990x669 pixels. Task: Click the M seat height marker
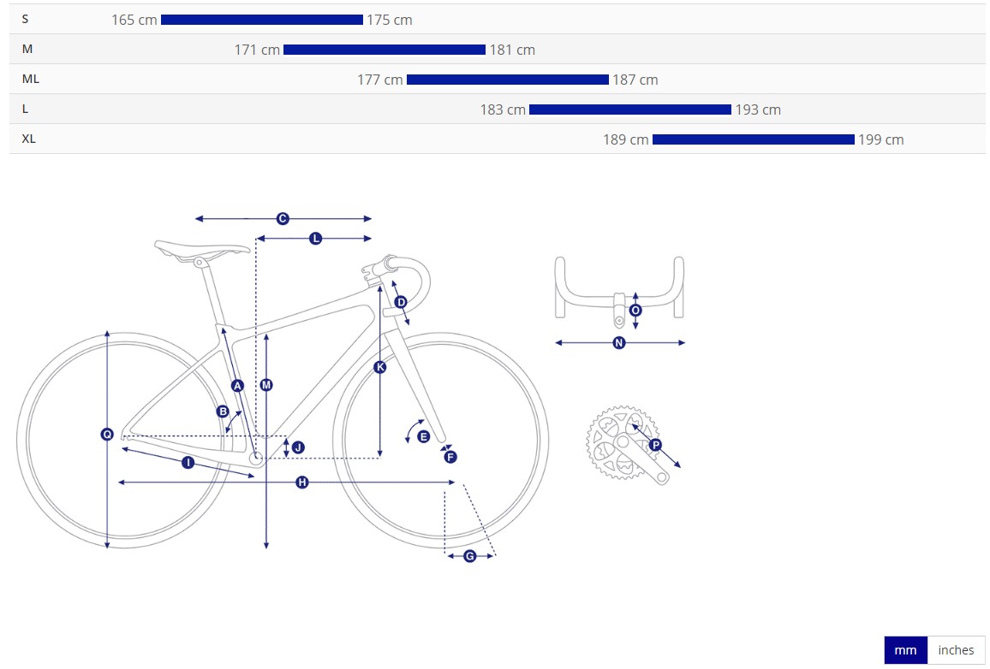[x=266, y=386]
